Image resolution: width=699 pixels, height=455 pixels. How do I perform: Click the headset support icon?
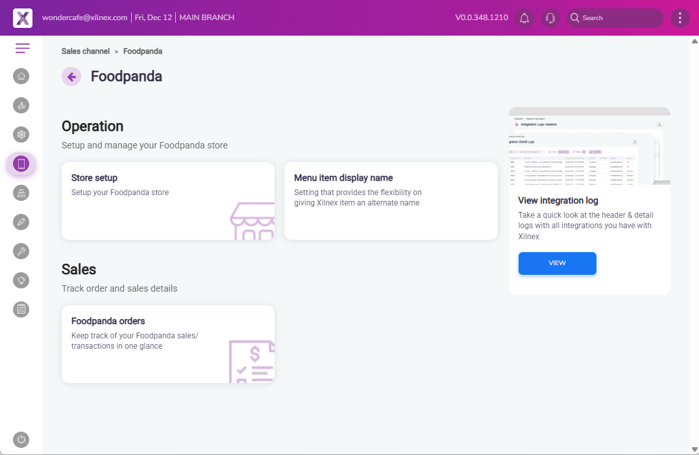[x=550, y=18]
